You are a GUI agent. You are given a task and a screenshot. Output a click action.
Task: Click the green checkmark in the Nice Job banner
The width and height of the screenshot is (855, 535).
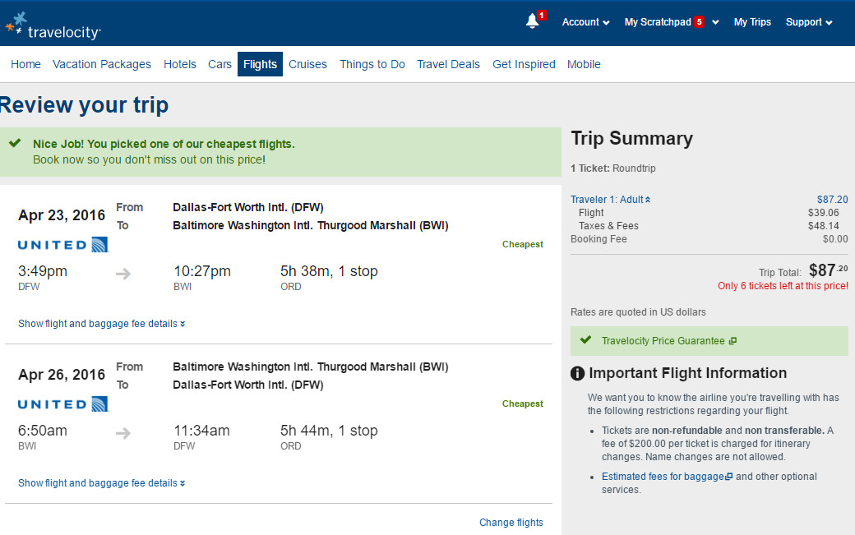(16, 143)
